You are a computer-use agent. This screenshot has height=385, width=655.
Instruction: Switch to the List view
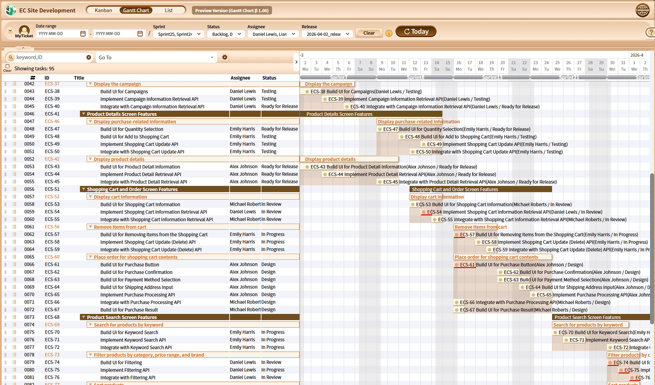pos(169,10)
